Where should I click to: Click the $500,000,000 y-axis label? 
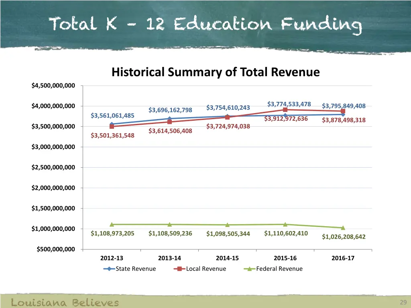tap(56, 249)
